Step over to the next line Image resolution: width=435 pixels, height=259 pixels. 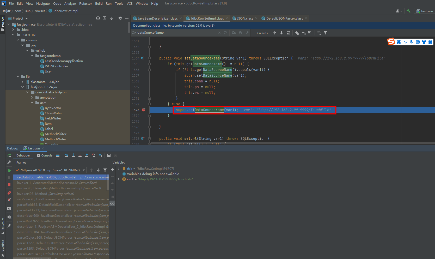[66, 155]
